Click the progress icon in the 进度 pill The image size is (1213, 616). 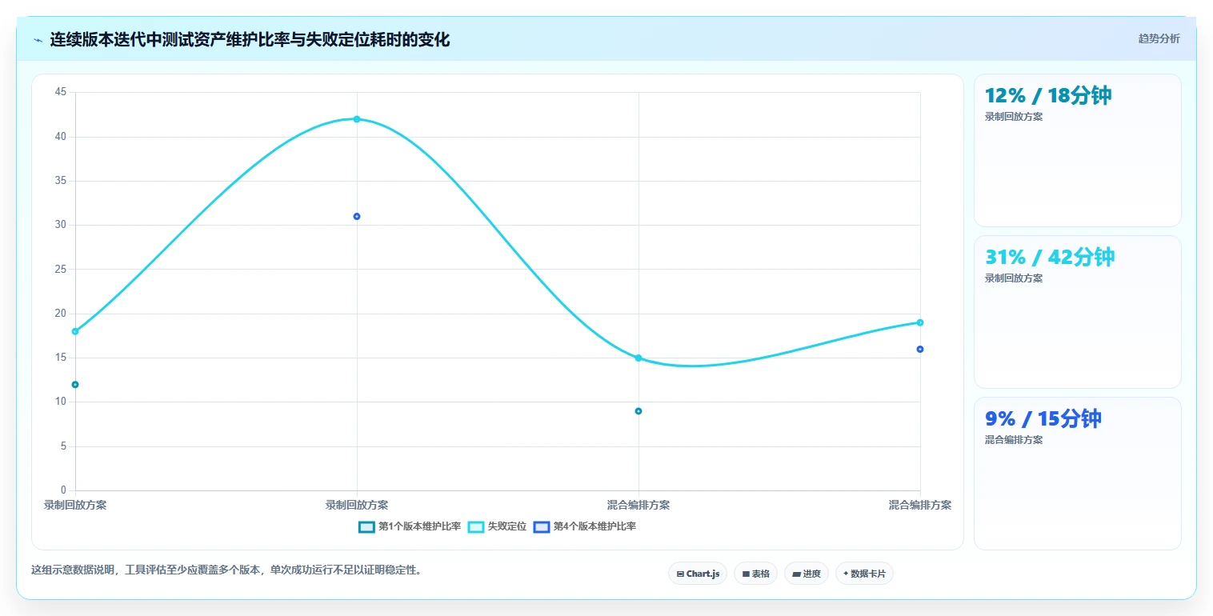[797, 574]
